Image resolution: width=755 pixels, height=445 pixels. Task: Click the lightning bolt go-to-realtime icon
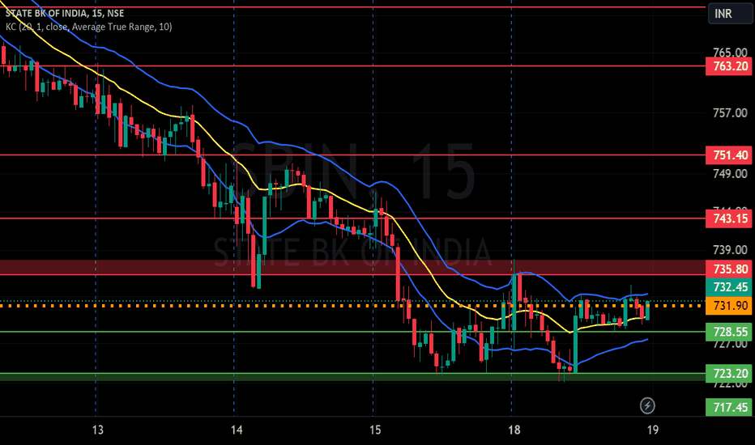(x=647, y=405)
